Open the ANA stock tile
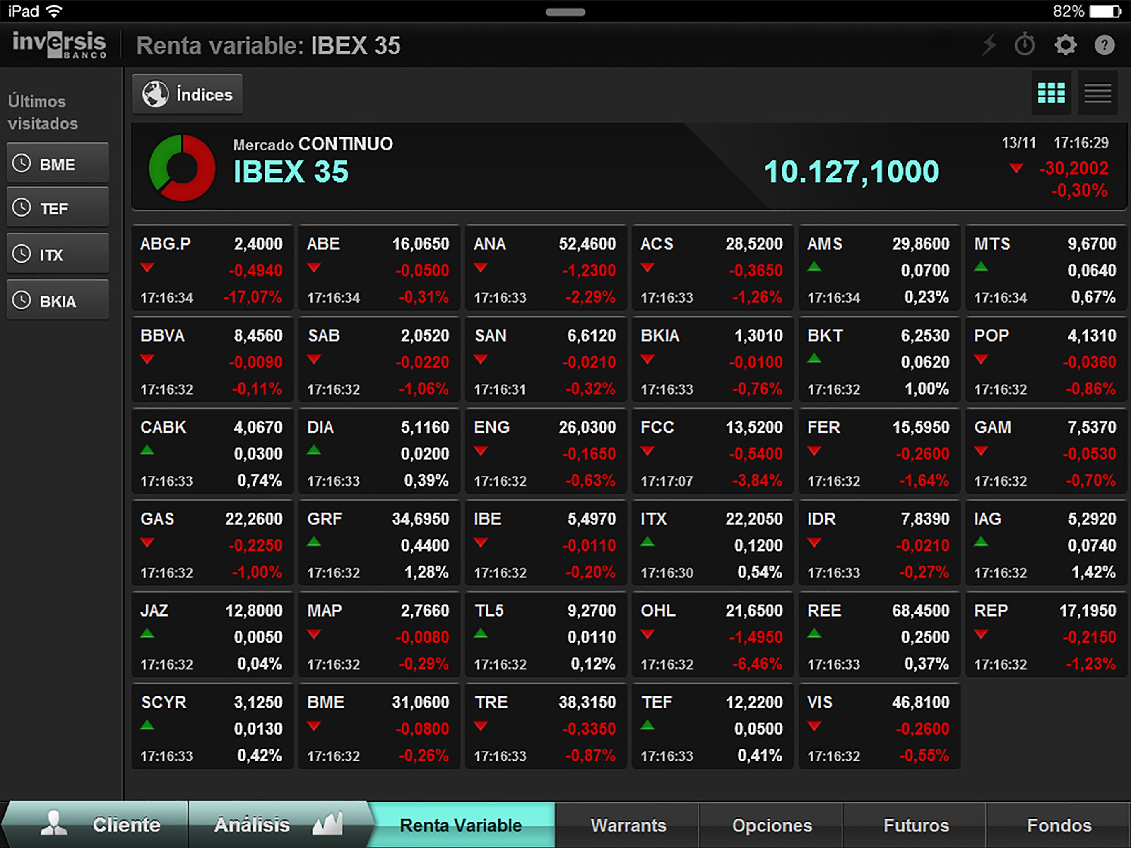Viewport: 1131px width, 848px height. click(x=546, y=267)
